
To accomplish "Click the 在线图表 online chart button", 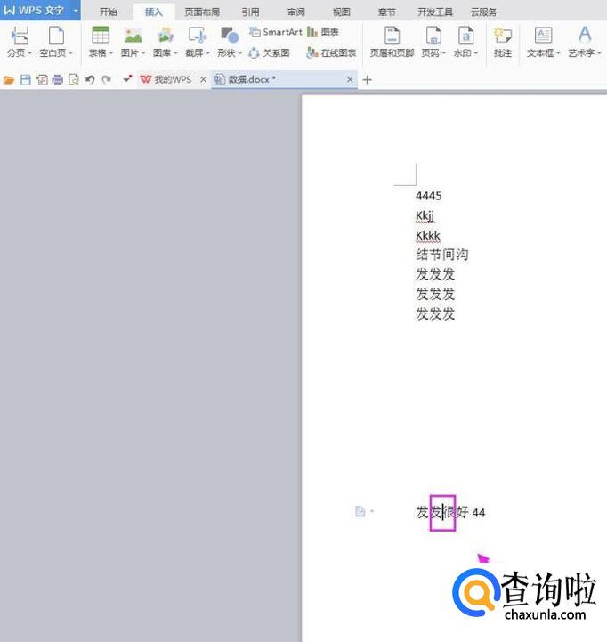I will pyautogui.click(x=332, y=53).
